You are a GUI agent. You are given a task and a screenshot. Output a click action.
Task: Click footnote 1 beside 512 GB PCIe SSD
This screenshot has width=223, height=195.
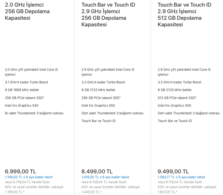[x=196, y=97]
